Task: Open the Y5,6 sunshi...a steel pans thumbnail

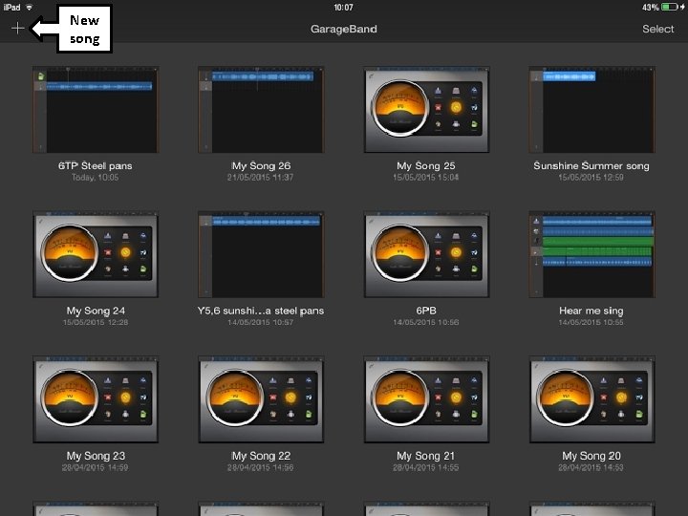Action: [x=261, y=254]
